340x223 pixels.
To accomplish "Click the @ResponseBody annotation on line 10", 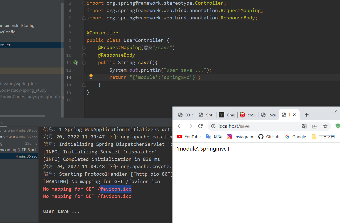I will [116, 55].
